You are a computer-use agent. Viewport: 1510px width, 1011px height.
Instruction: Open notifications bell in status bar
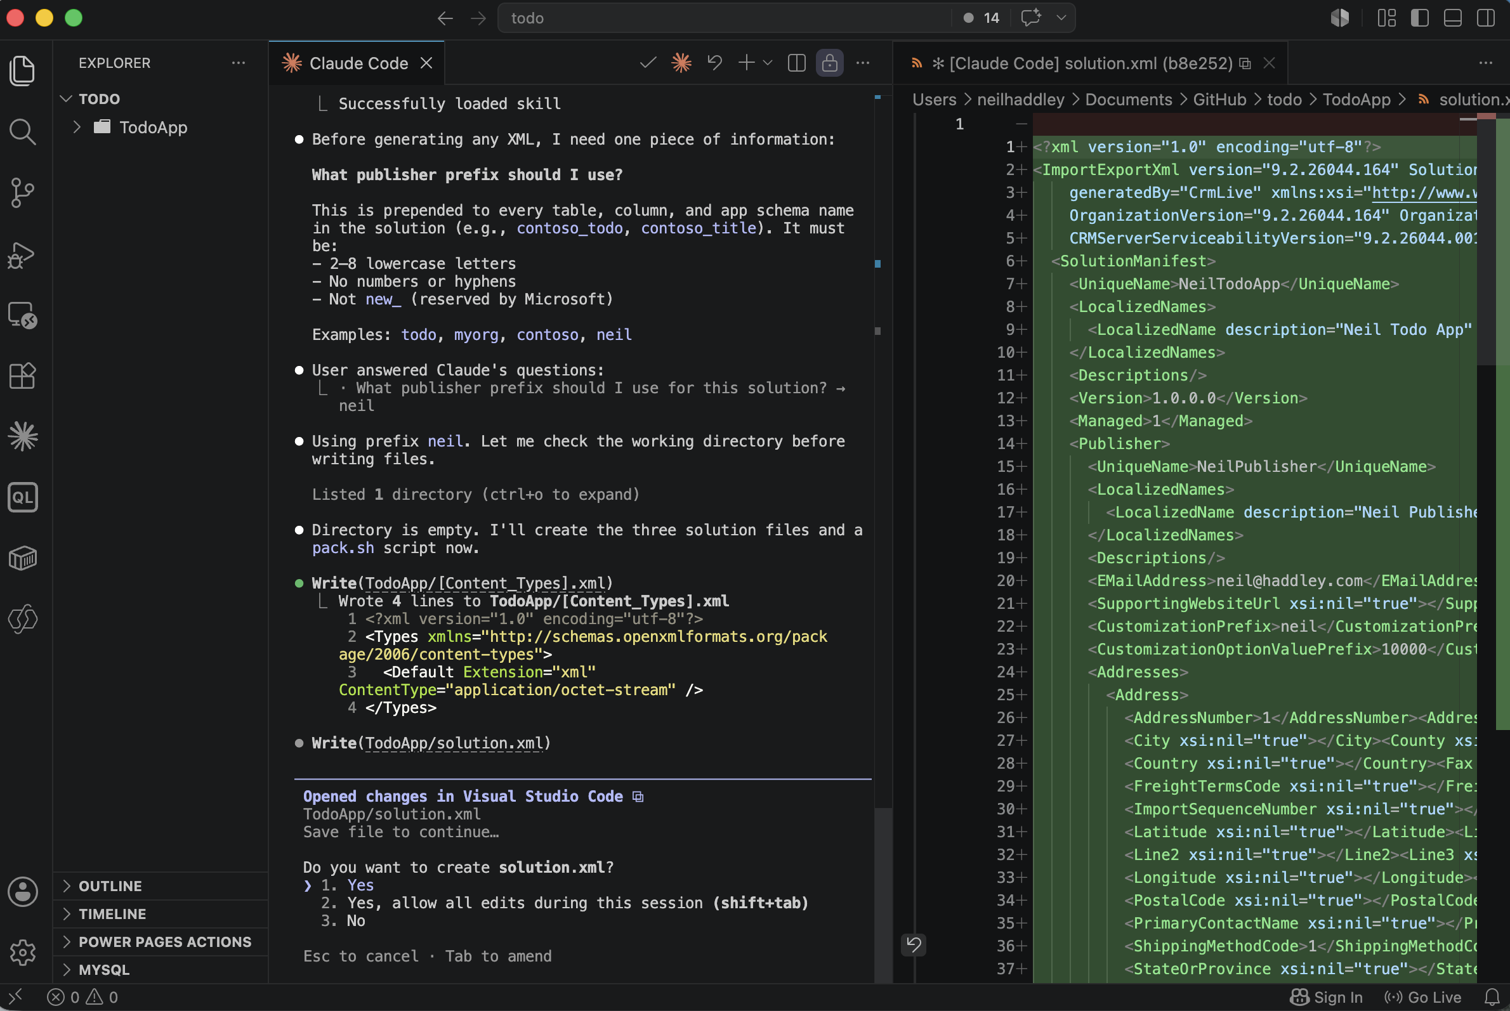pos(1492,997)
